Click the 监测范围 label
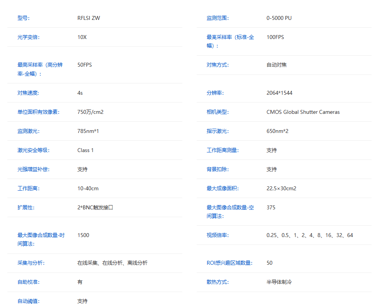This screenshot has width=386, height=308. tap(217, 18)
